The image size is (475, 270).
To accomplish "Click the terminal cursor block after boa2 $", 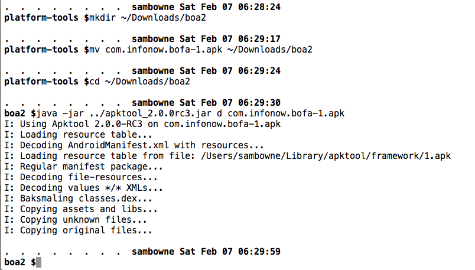I will (x=39, y=262).
